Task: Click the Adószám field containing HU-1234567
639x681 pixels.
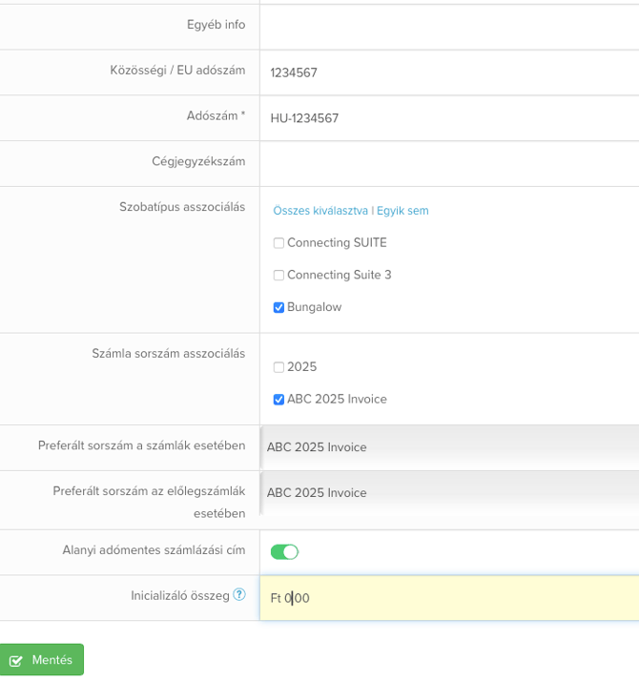Action: tap(448, 118)
